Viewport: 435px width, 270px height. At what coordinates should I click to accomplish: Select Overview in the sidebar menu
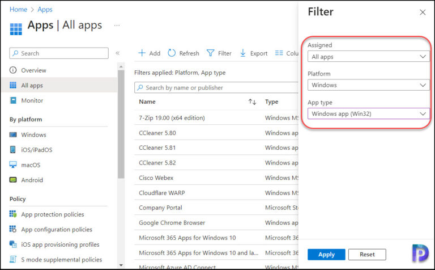tap(33, 70)
